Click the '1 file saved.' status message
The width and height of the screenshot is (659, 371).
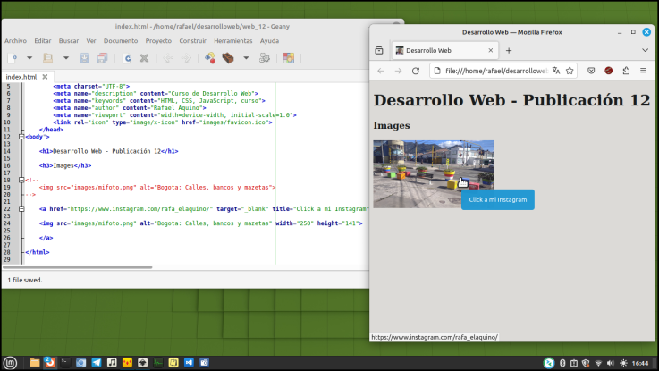click(25, 280)
